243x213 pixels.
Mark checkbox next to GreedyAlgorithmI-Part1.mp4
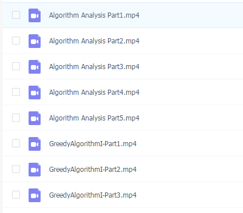[16, 143]
